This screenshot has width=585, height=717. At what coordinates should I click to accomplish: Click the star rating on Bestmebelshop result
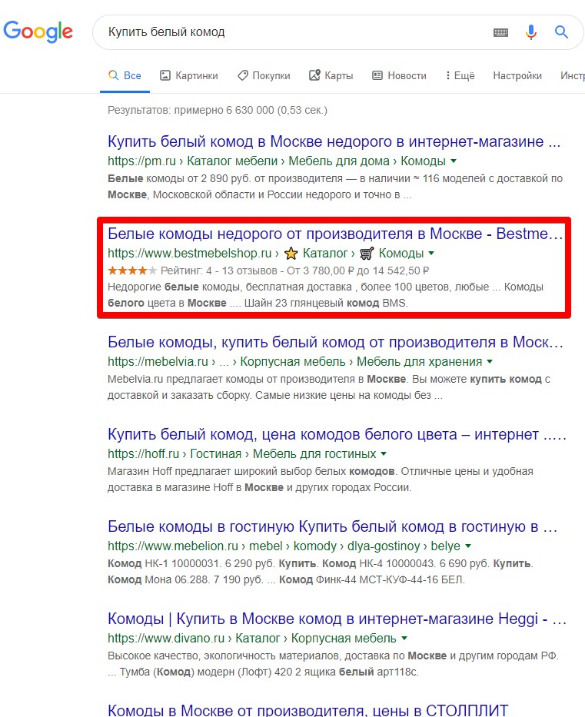132,270
